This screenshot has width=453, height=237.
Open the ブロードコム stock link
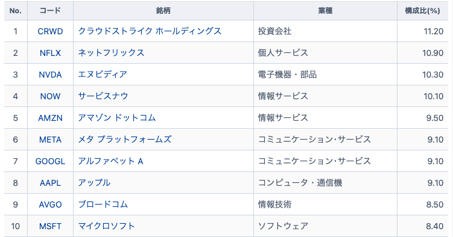tap(103, 205)
